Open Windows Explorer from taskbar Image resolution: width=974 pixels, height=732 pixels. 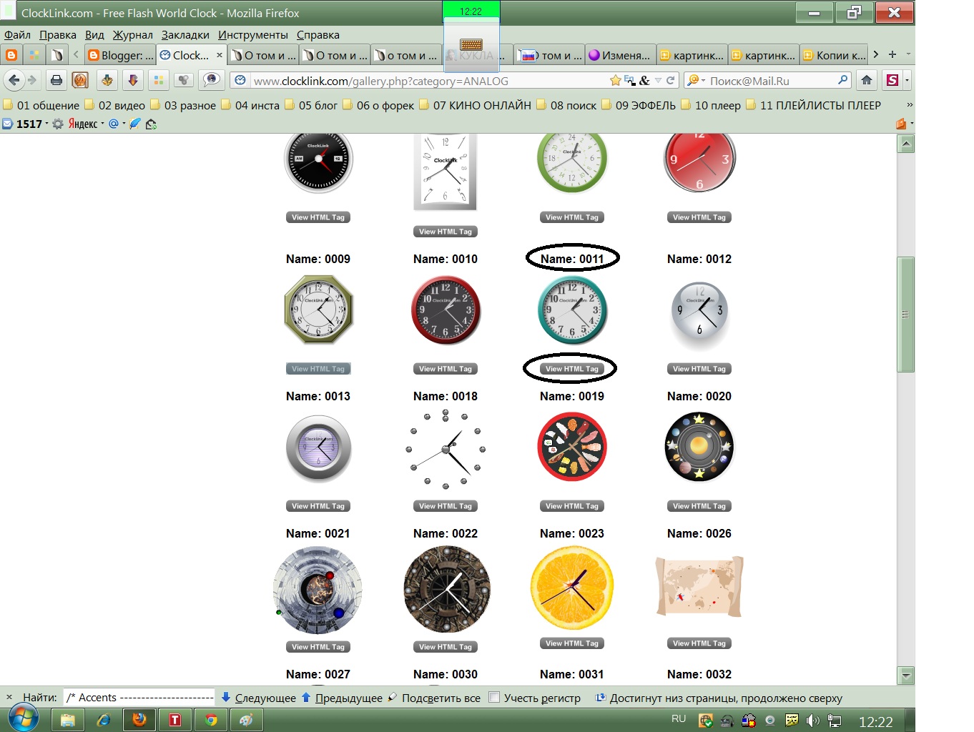coord(68,719)
